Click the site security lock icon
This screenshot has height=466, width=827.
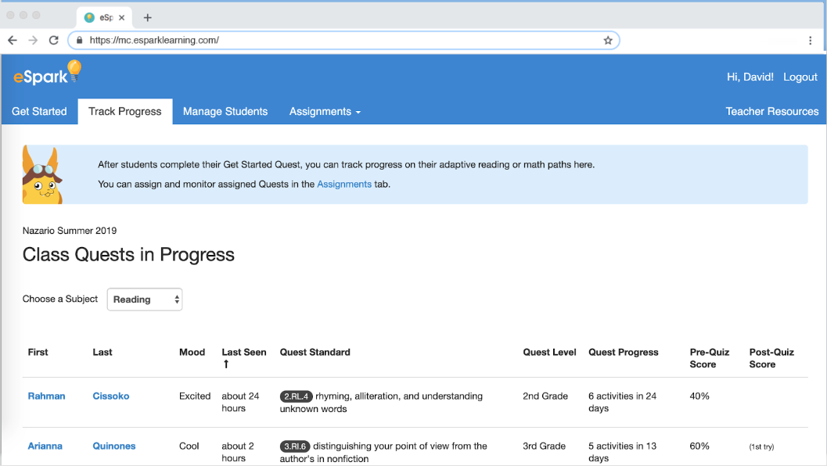[x=79, y=39]
